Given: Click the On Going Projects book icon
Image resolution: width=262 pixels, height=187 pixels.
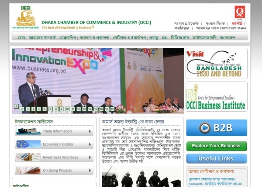Looking at the screenshot, I should click(x=28, y=170).
